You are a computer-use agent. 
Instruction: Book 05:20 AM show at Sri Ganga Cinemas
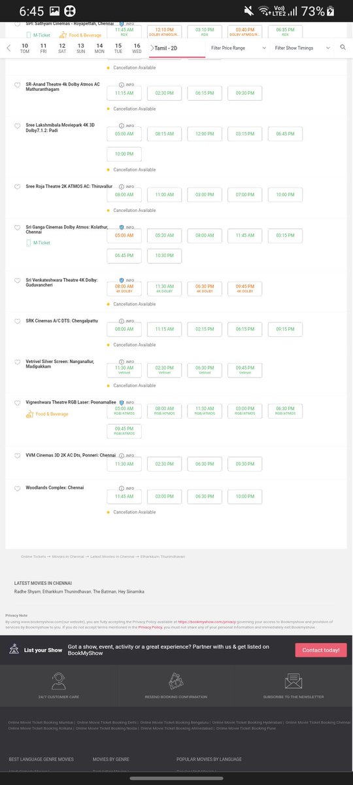point(164,235)
